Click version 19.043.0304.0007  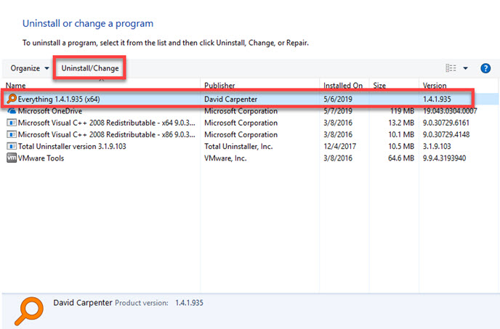point(450,111)
